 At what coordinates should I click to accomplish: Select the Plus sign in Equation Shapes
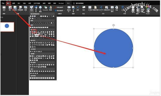(31, 51)
